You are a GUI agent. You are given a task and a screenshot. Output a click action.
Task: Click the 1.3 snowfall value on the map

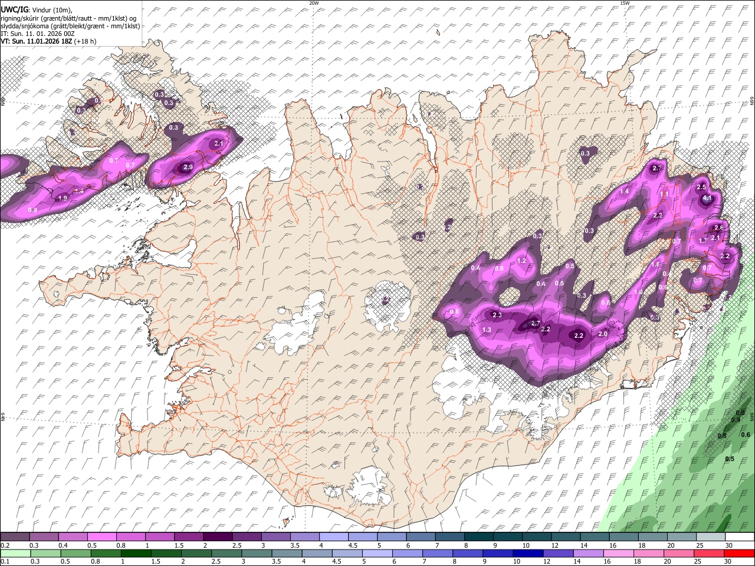coord(487,330)
